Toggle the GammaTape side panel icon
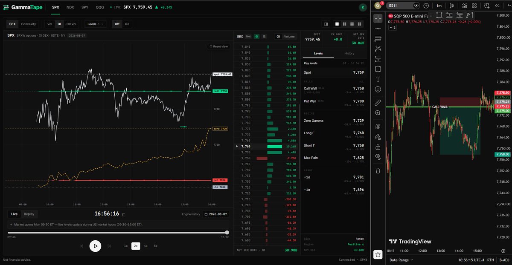This screenshot has height=265, width=512. 326,24
